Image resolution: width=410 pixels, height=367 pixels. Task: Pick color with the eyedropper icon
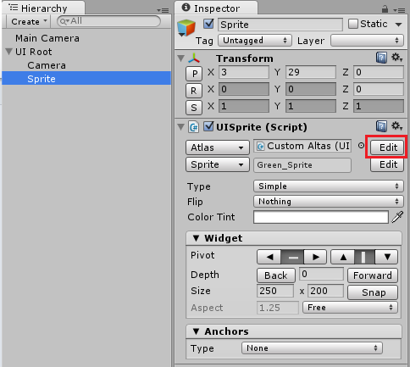pos(397,217)
